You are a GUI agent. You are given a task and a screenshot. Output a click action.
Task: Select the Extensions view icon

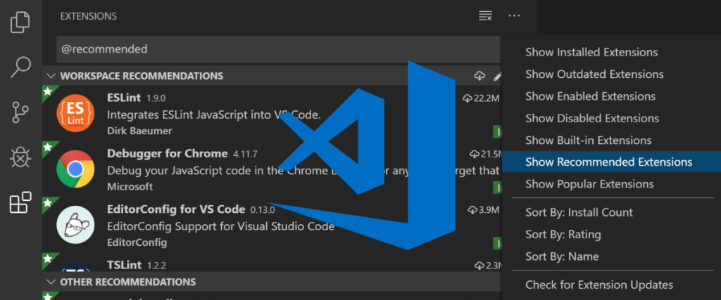20,202
